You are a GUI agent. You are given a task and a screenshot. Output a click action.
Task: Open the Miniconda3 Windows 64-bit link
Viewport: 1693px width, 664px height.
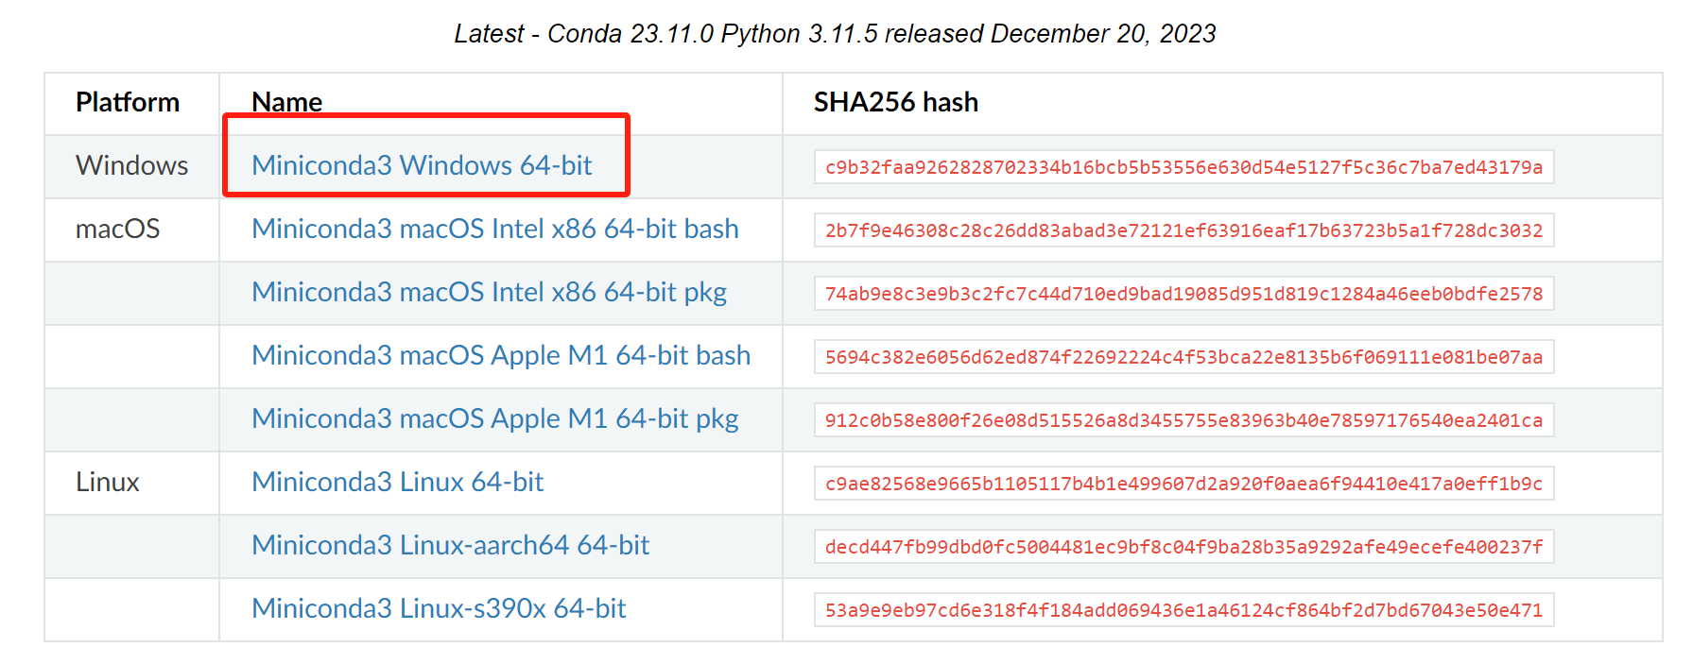click(x=422, y=165)
